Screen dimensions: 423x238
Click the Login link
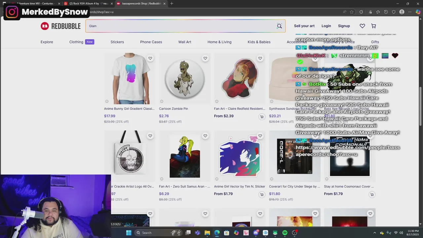tap(326, 26)
